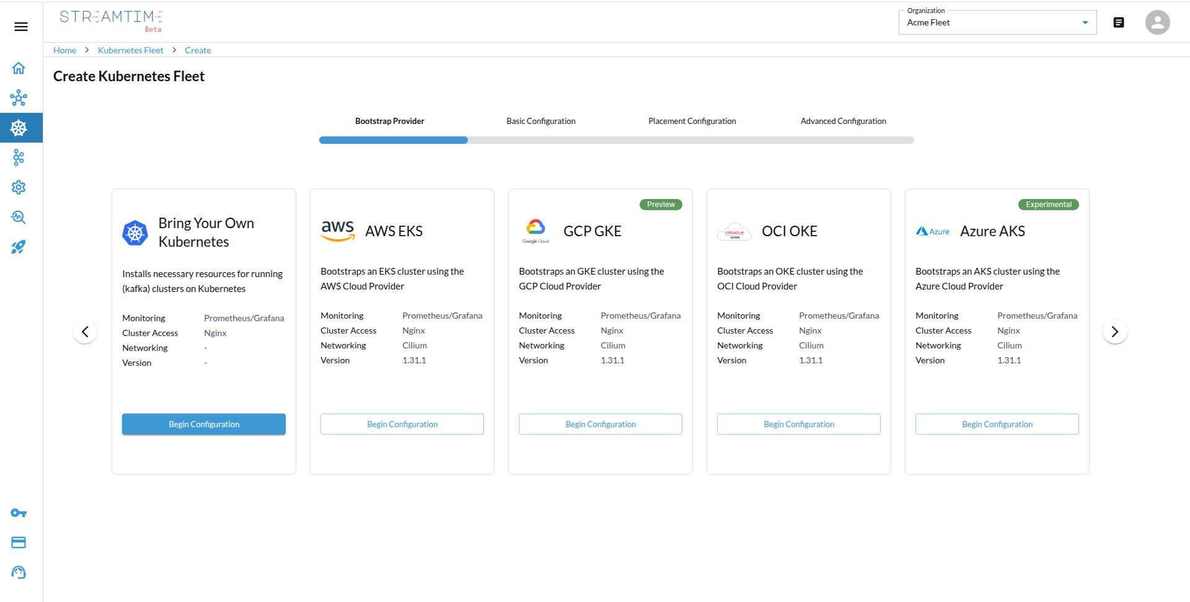The height and width of the screenshot is (602, 1190).
Task: Open the support headset icon in sidebar
Action: (x=19, y=572)
